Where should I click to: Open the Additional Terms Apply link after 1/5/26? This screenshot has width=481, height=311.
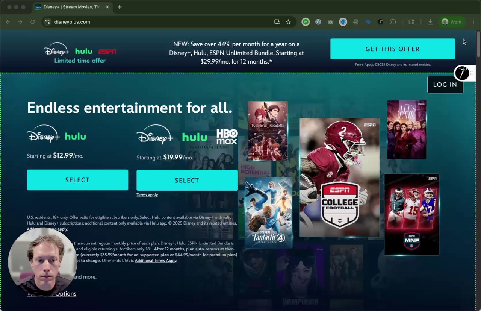156,261
